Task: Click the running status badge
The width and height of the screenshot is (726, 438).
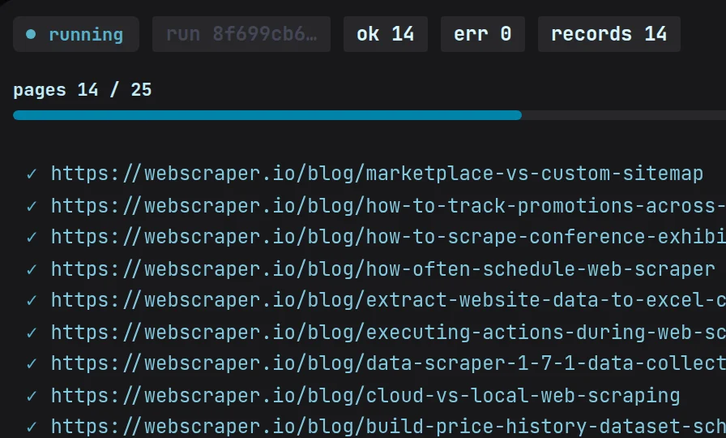Action: coord(76,34)
